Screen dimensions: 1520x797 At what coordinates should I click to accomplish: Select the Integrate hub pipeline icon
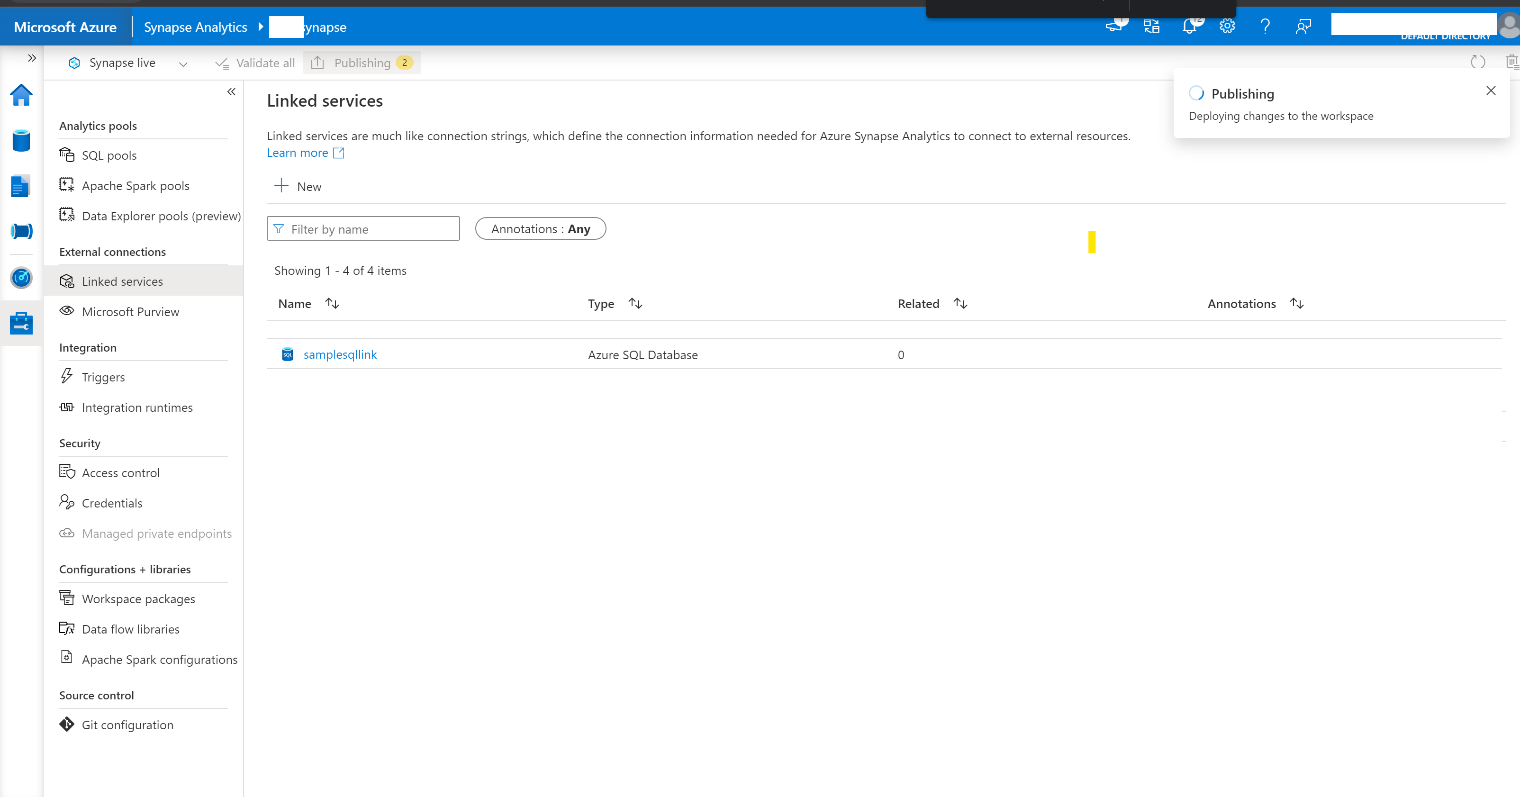[21, 231]
